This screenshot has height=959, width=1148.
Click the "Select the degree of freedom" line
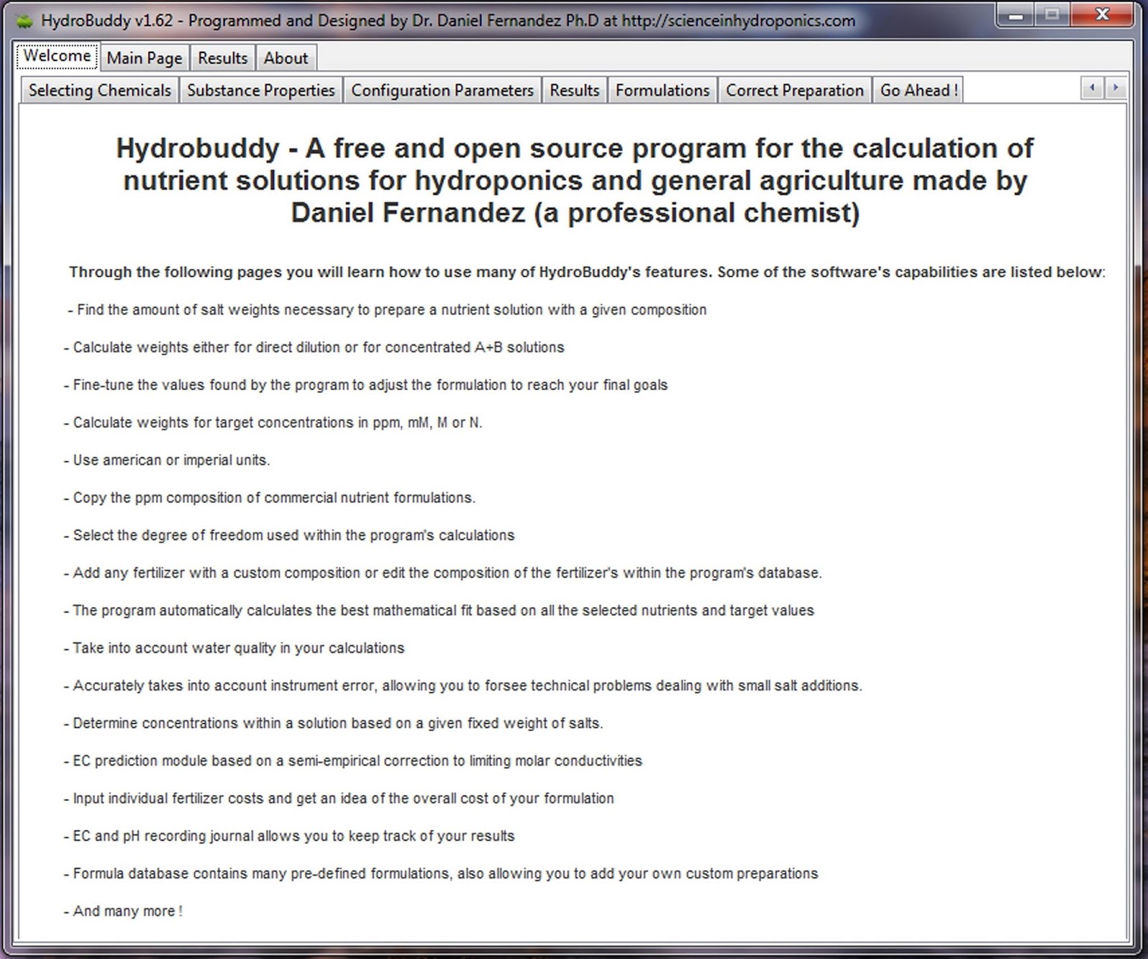coord(288,536)
